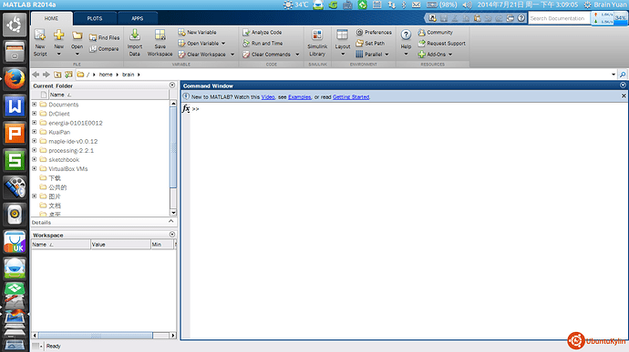Expand the KuaiPan folder
This screenshot has height=352, width=629.
click(x=35, y=132)
